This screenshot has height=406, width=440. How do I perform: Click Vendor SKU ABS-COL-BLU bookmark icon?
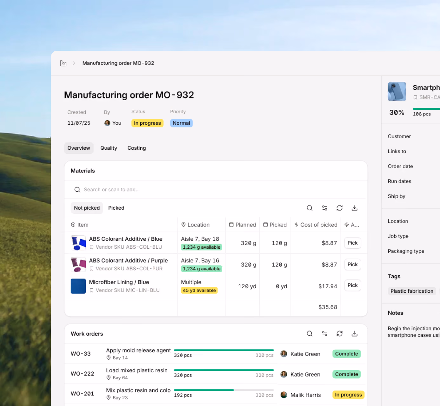pos(91,247)
